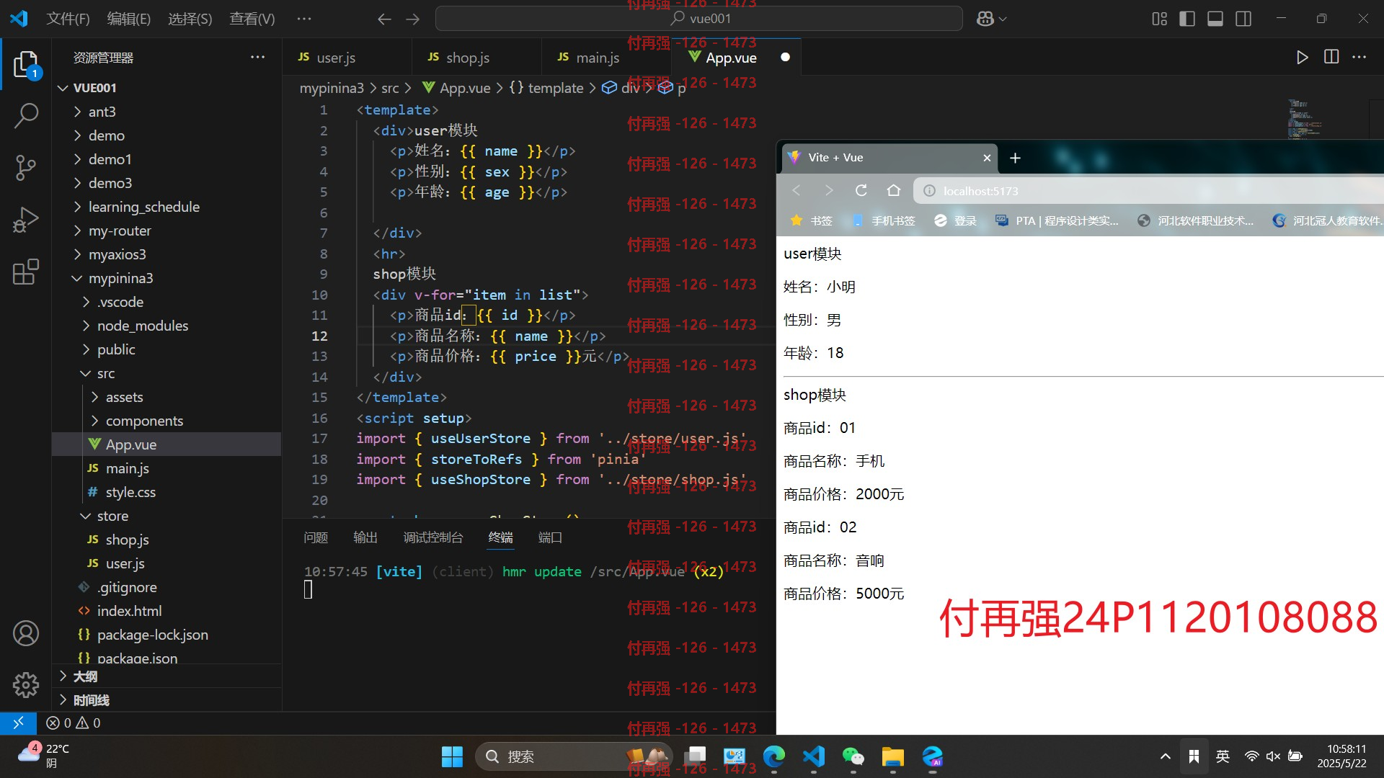Image resolution: width=1384 pixels, height=778 pixels.
Task: Click the errors and warnings status indicator
Action: 74,723
